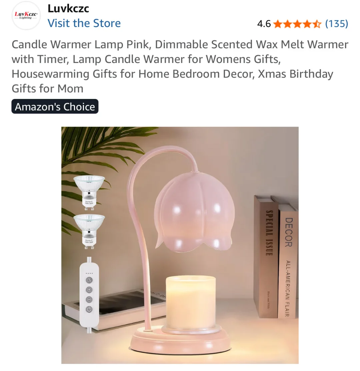This screenshot has width=360, height=371.
Task: Click the minus button on the remote
Action: tap(89, 299)
